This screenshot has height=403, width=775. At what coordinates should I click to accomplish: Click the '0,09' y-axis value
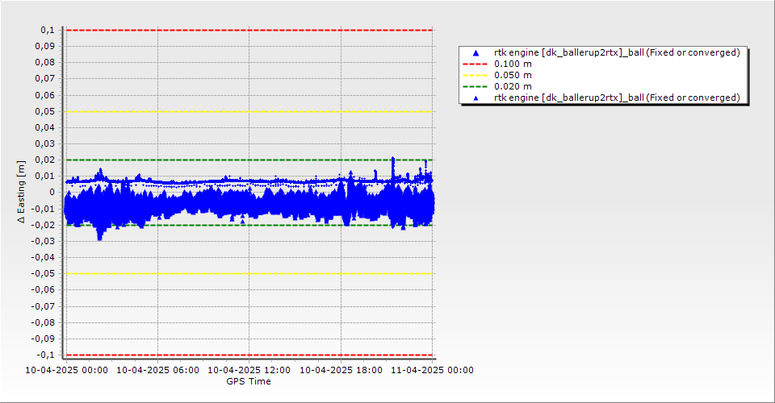(45, 47)
